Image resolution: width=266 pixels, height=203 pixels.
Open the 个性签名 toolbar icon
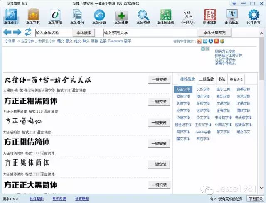[x=187, y=17]
